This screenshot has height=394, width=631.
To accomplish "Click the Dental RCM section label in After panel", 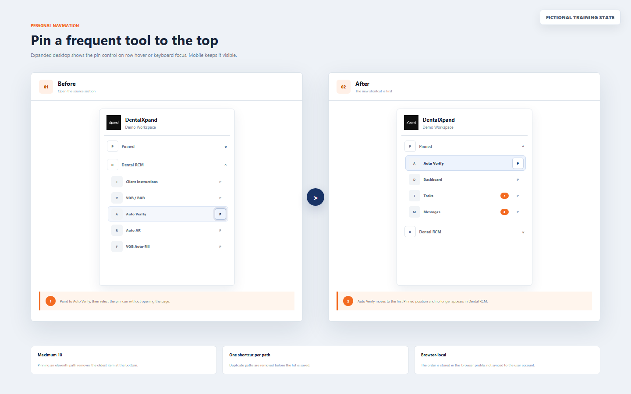I will [430, 232].
